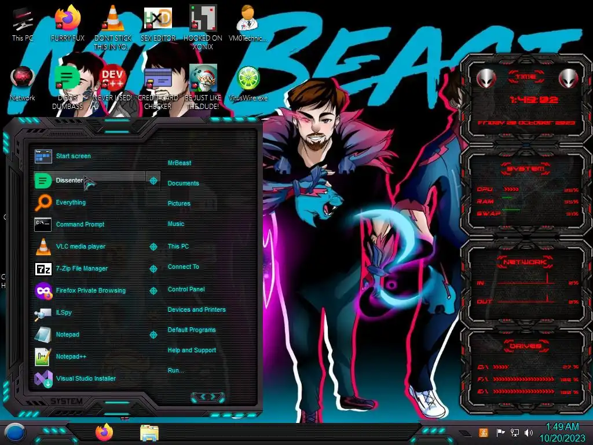The width and height of the screenshot is (593, 445).
Task: Select Connect To in the start menu
Action: [183, 267]
